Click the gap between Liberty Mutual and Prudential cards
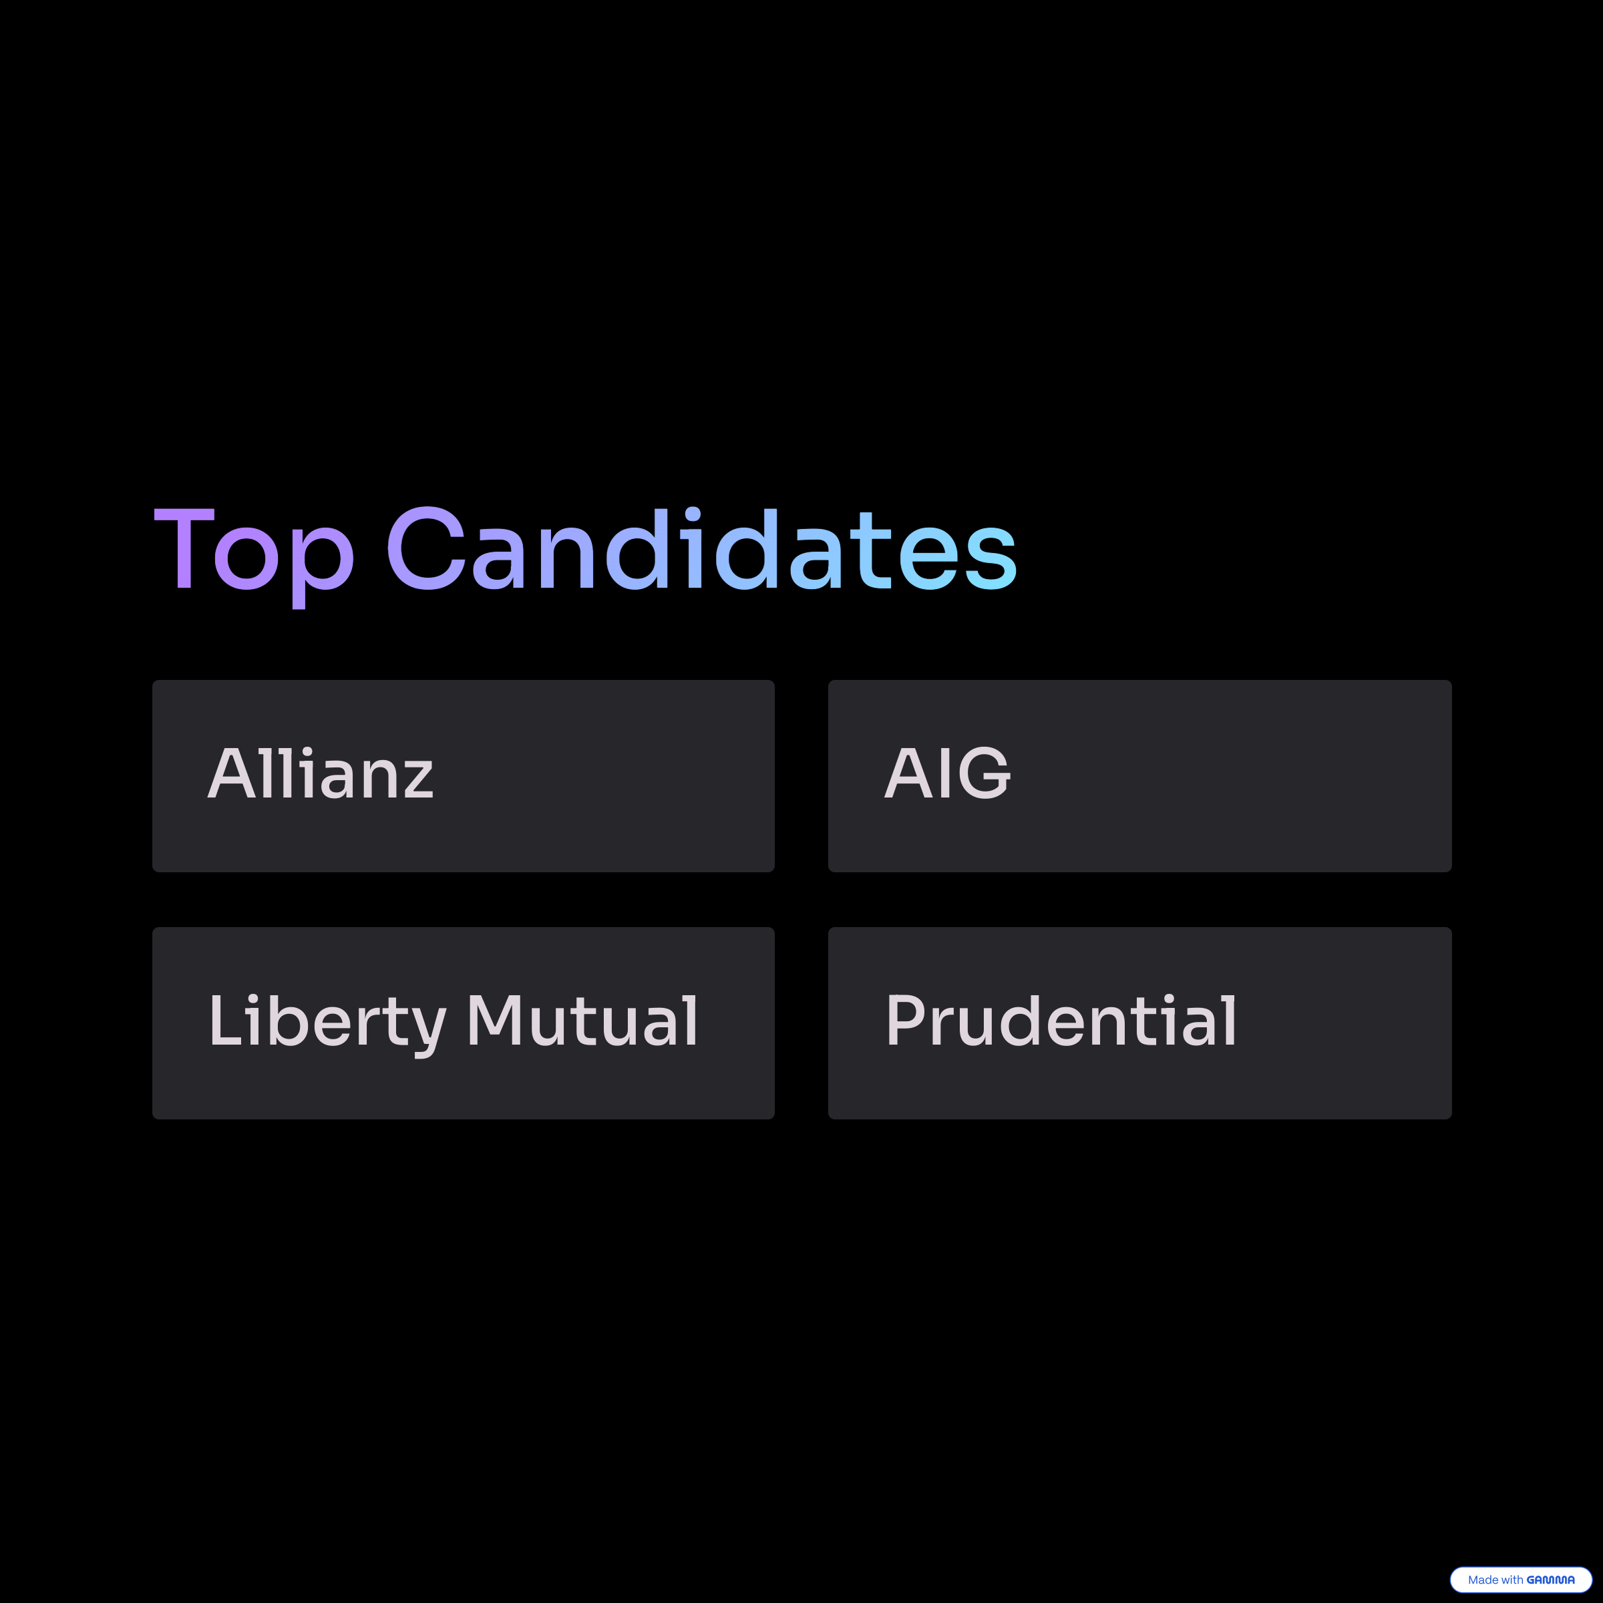The image size is (1603, 1603). [801, 1023]
